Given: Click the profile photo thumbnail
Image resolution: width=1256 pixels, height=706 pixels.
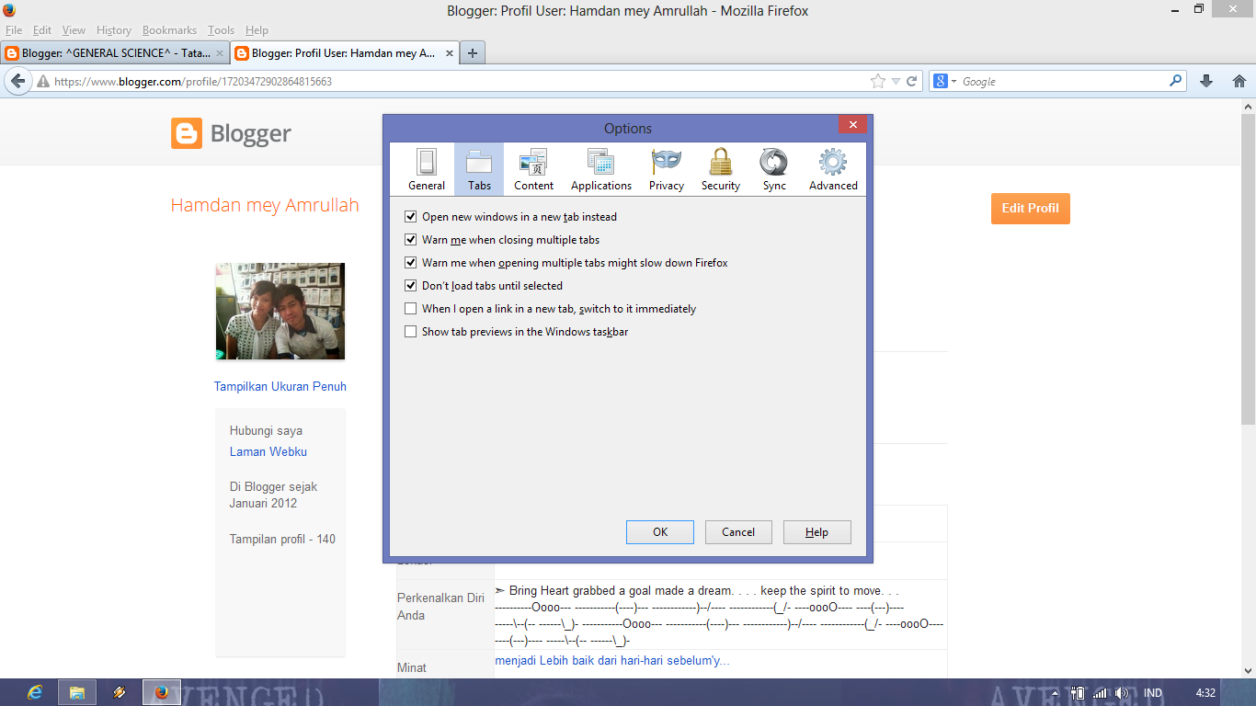Looking at the screenshot, I should (280, 311).
